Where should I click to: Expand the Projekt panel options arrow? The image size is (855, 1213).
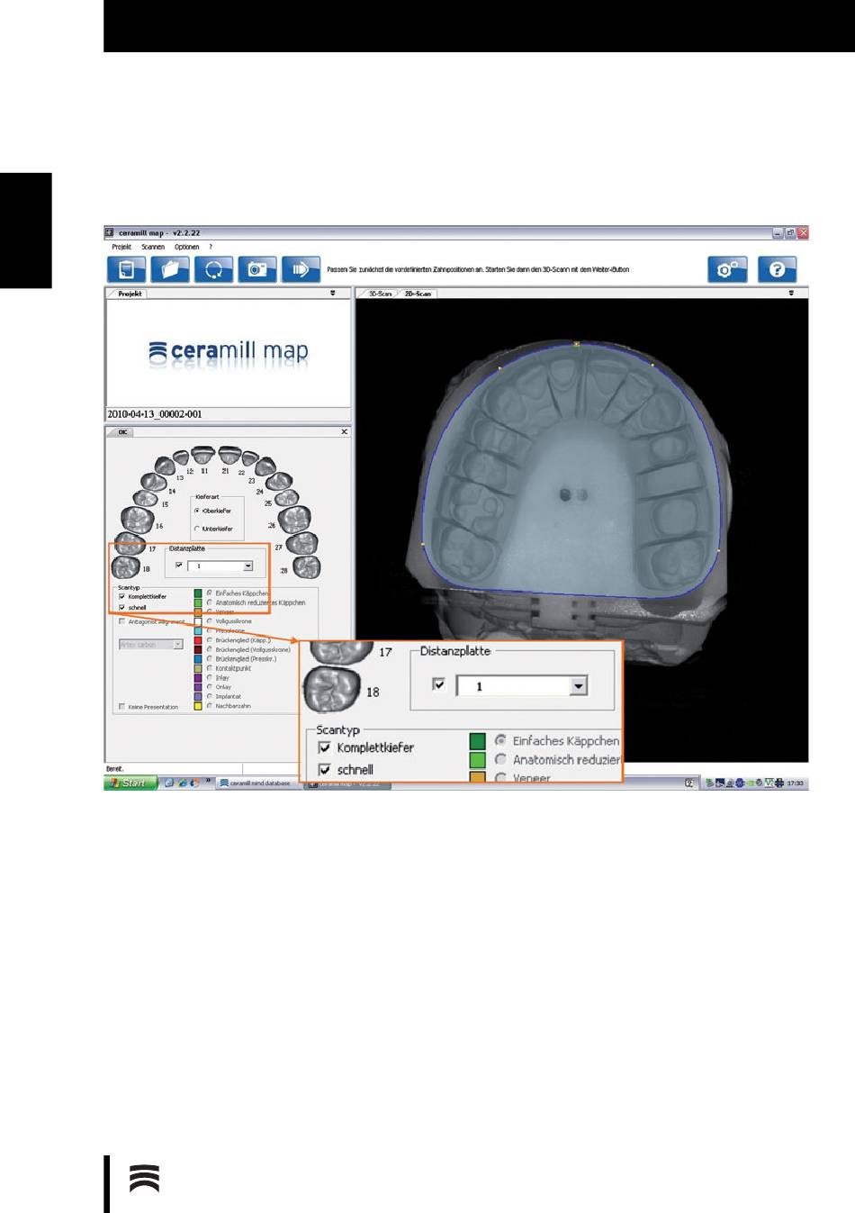pos(333,294)
